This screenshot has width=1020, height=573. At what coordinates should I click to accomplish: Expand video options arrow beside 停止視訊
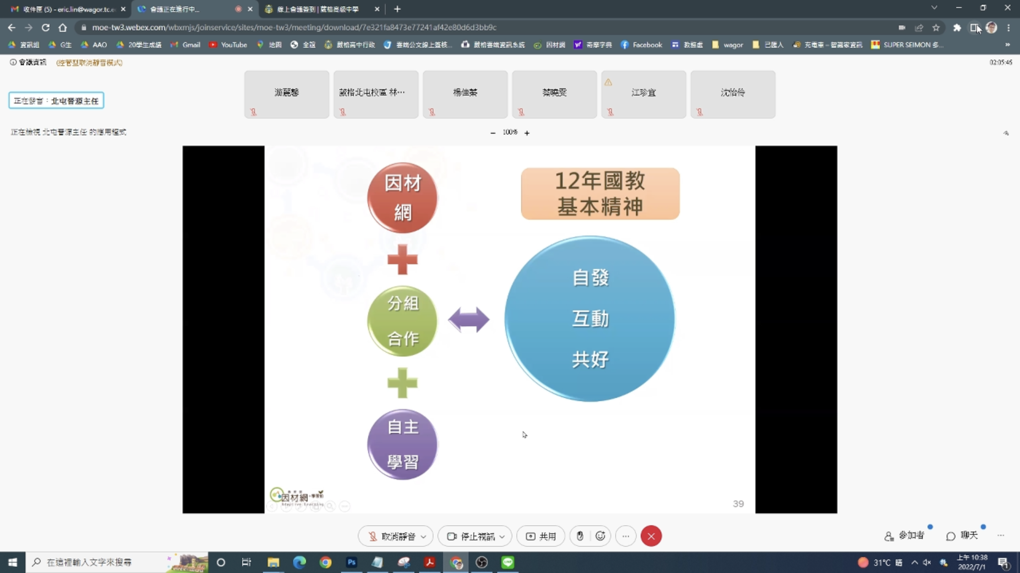[x=502, y=536]
